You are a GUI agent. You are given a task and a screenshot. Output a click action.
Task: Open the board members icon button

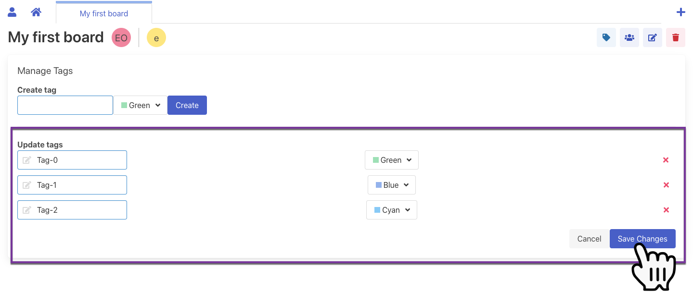click(629, 37)
